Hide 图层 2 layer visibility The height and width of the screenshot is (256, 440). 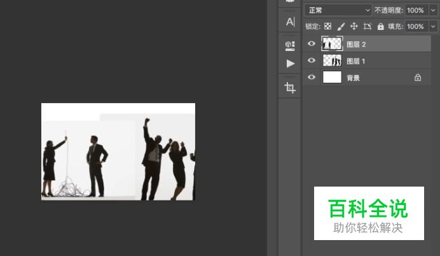(x=312, y=44)
